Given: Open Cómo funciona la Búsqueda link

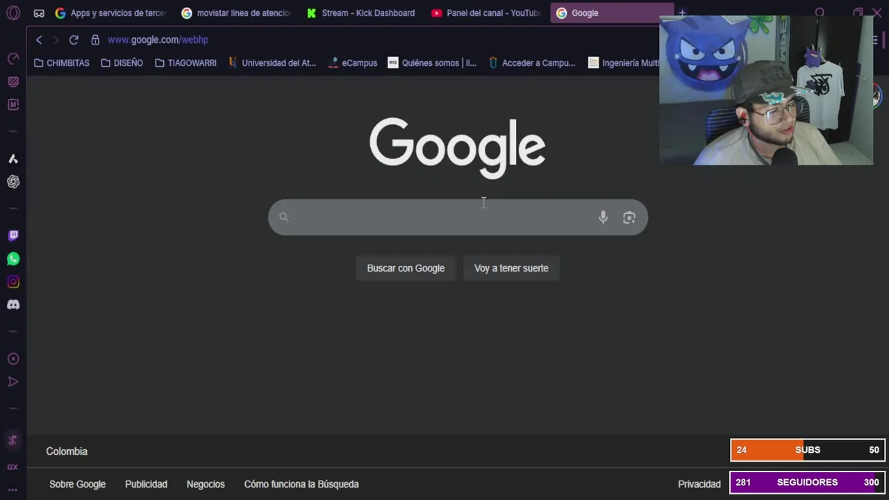Looking at the screenshot, I should pyautogui.click(x=301, y=484).
